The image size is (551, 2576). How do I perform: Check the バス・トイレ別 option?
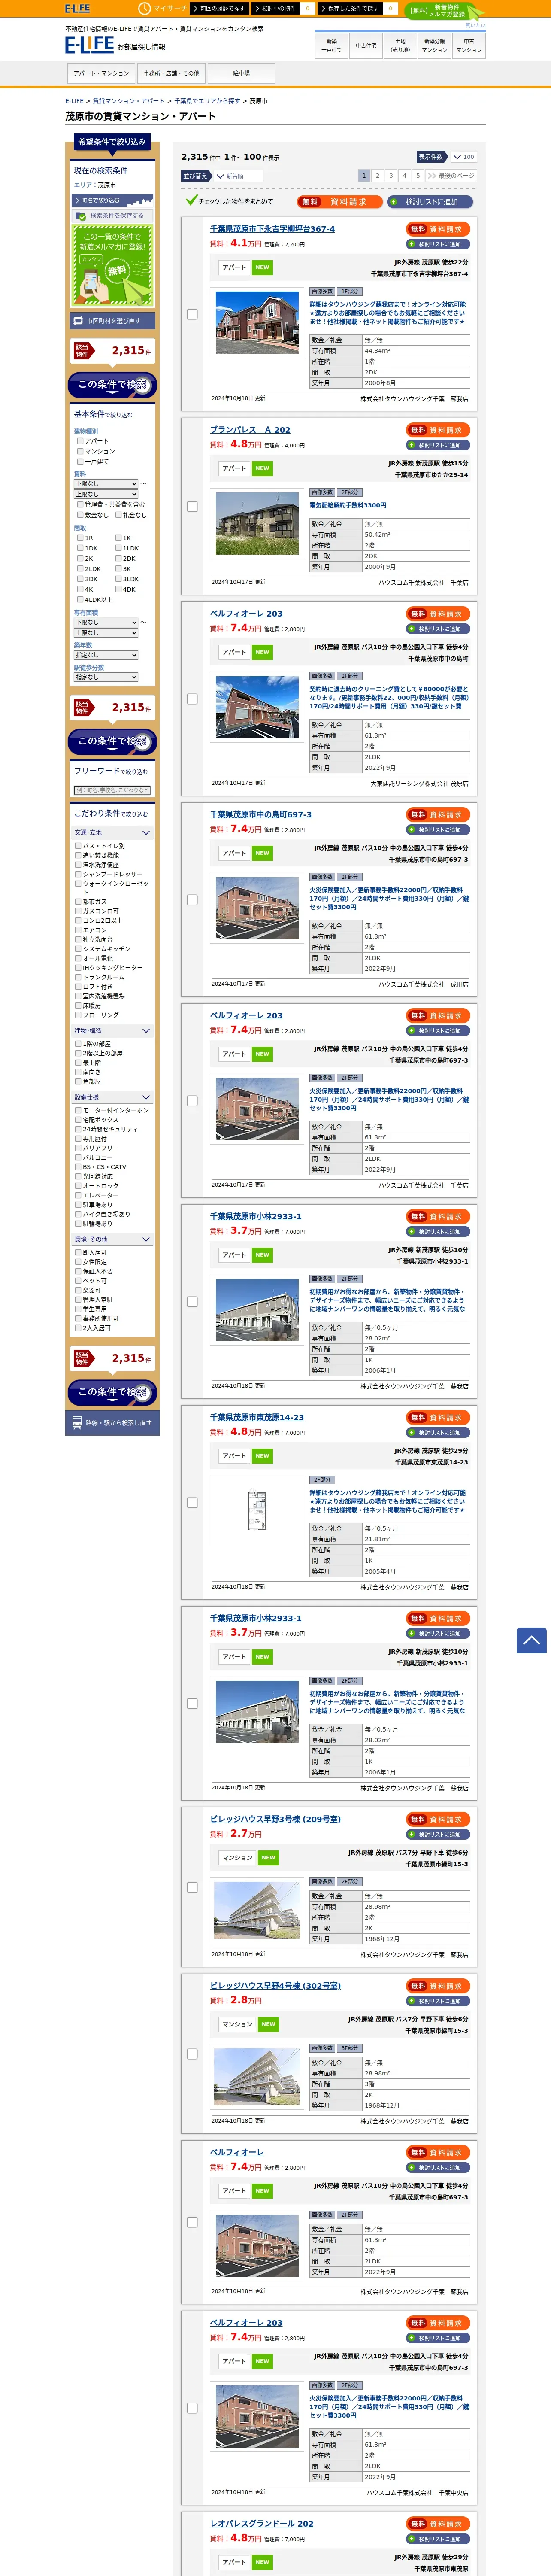coord(78,846)
